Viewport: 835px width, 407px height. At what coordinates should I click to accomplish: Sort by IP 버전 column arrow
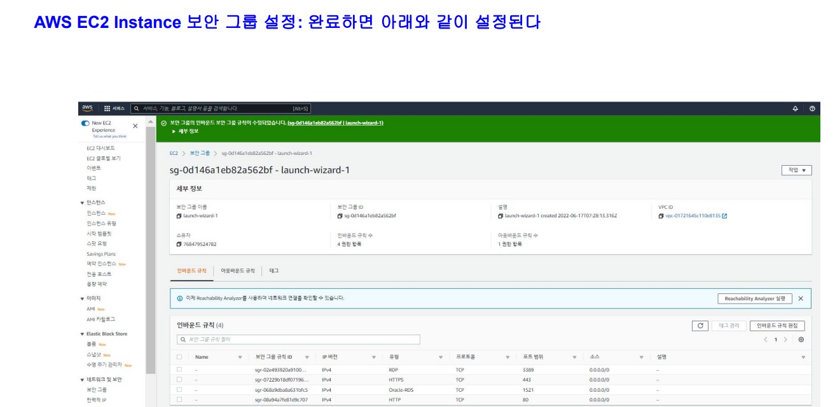374,357
